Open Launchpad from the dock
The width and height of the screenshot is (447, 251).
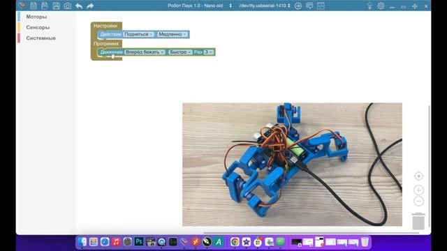click(93, 242)
